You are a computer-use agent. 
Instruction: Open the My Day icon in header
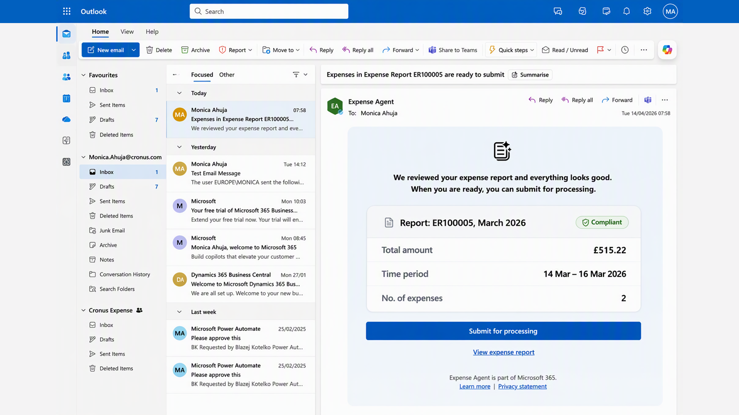606,12
